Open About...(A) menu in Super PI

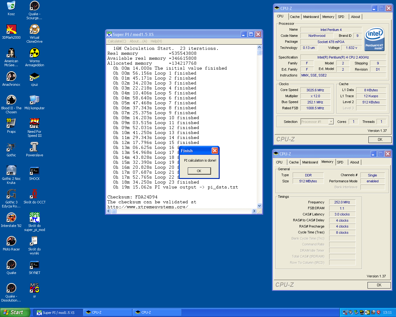pos(138,41)
